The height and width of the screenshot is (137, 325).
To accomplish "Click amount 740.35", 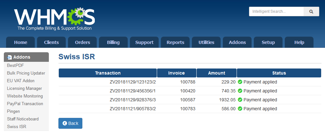I will coord(229,91).
